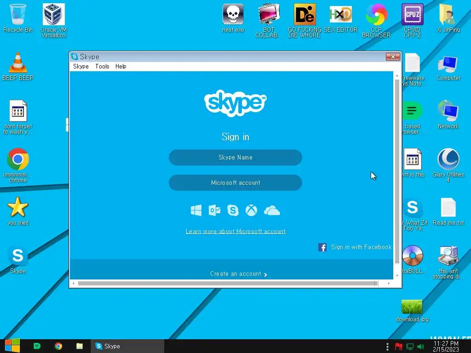Select the BEEP BEEP VLC cone icon
The image size is (471, 353).
click(18, 66)
